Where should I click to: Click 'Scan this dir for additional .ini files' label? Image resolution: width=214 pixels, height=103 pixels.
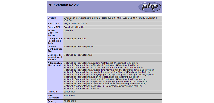pyautogui.click(x=55, y=57)
